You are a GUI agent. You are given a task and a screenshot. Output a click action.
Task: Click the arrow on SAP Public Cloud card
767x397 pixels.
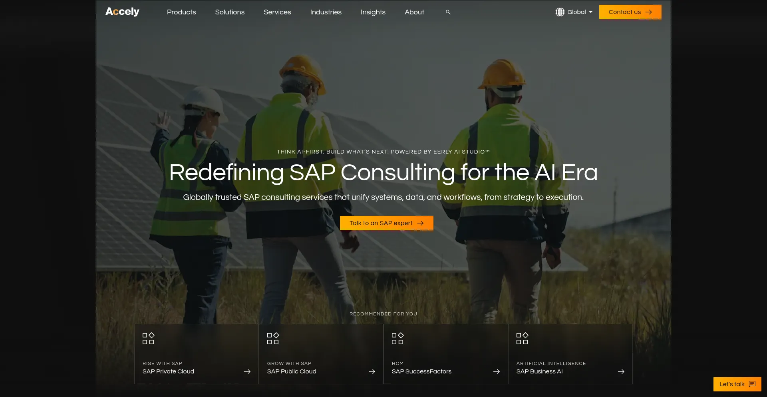[x=372, y=371]
